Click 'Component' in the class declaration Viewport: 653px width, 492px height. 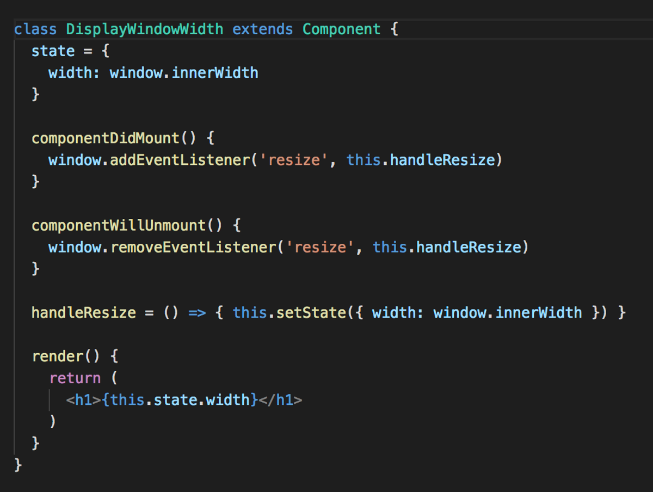[342, 29]
